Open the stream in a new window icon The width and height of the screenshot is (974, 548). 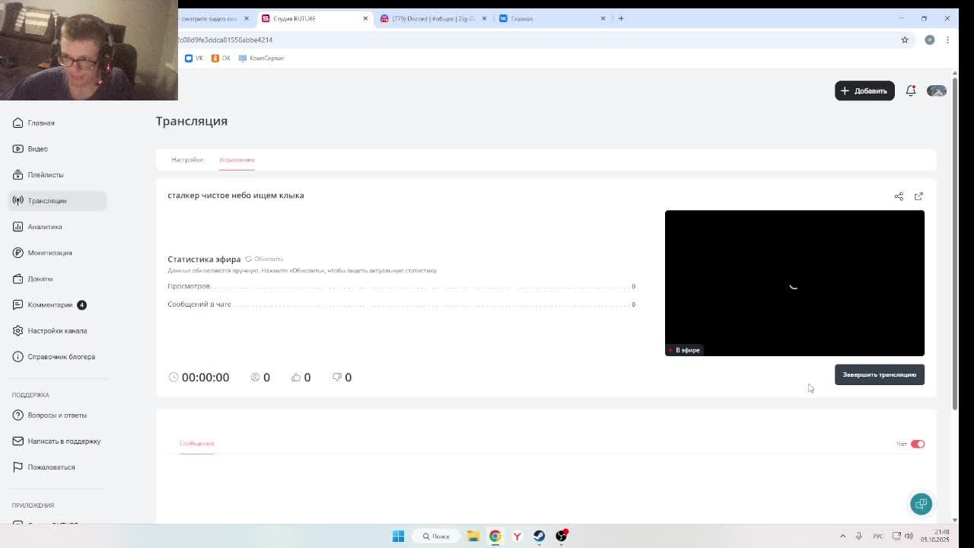[x=918, y=196]
